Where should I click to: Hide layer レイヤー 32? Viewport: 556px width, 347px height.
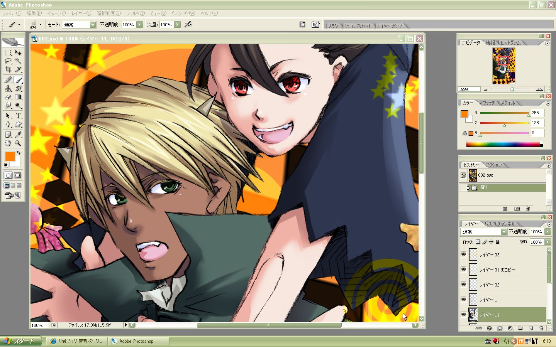tap(463, 285)
